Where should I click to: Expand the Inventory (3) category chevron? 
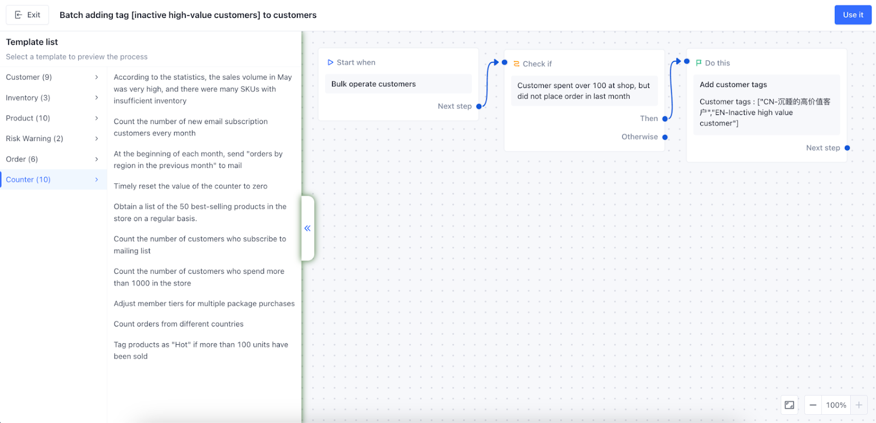click(x=97, y=97)
